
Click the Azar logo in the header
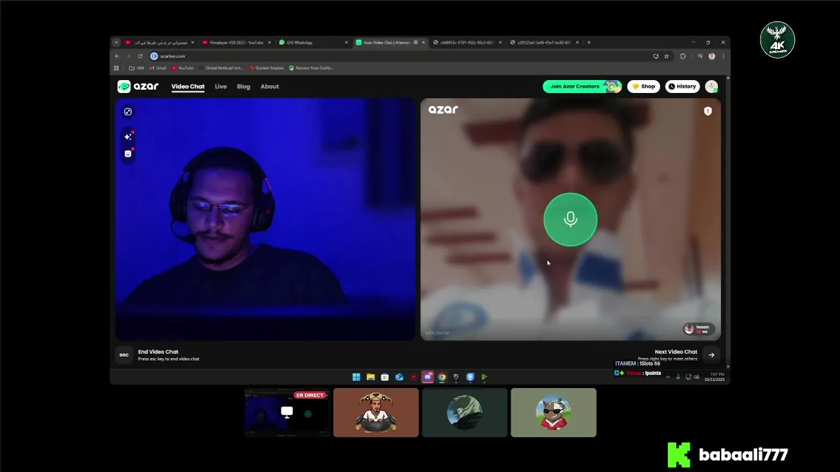tap(138, 87)
